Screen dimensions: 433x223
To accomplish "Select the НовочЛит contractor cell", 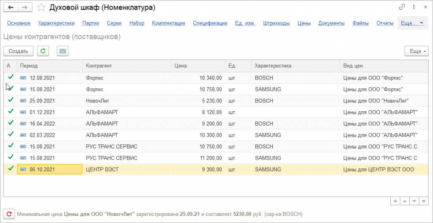I will click(127, 101).
